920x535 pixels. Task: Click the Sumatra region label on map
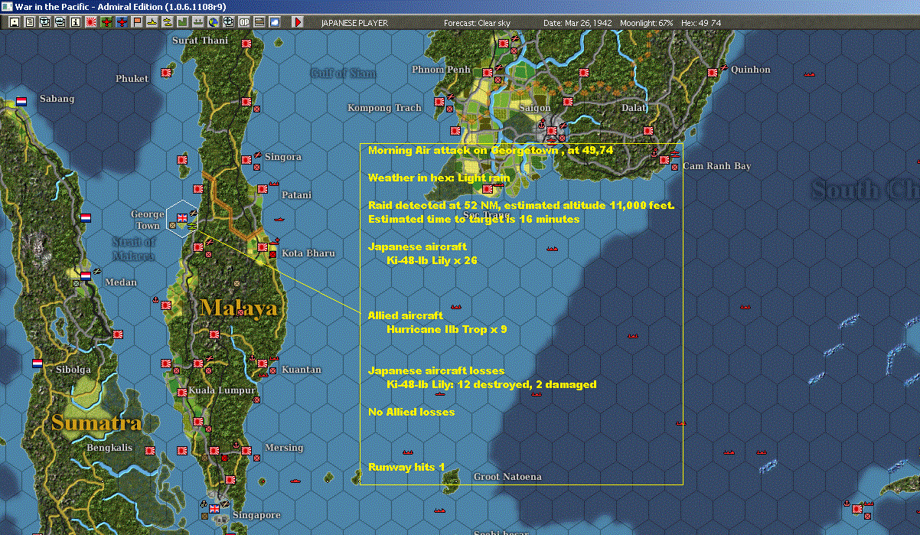point(96,422)
